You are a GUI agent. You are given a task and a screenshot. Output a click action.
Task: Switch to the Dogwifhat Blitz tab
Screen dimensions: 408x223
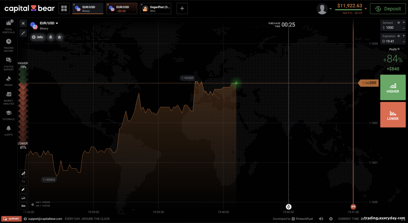(155, 8)
